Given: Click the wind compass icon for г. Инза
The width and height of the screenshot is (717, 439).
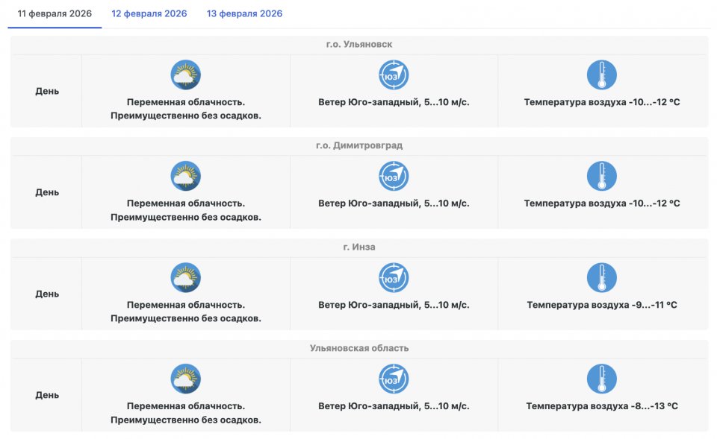Looking at the screenshot, I should coord(394,278).
